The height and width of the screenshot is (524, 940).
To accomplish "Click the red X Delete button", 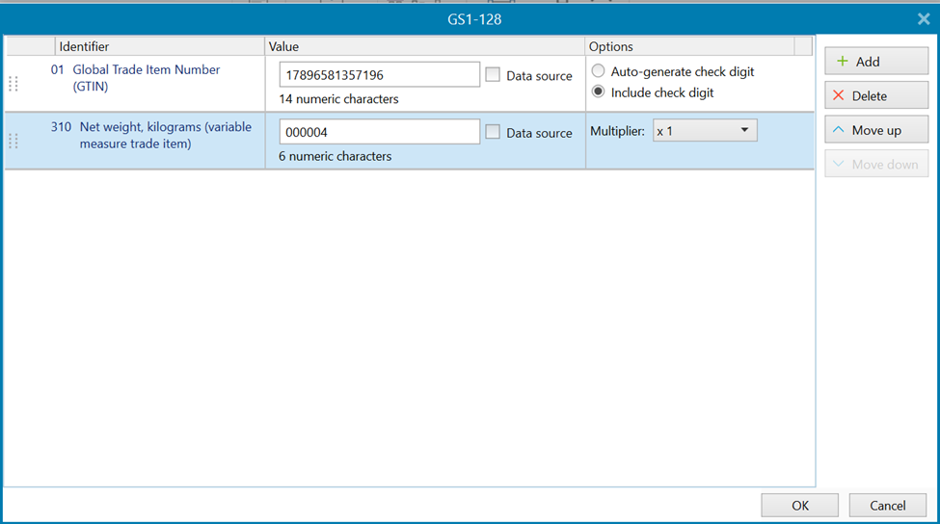I will pyautogui.click(x=875, y=96).
